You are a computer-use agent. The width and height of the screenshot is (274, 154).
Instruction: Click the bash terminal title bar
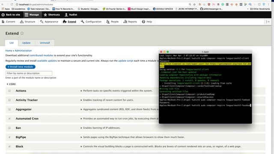[205, 52]
